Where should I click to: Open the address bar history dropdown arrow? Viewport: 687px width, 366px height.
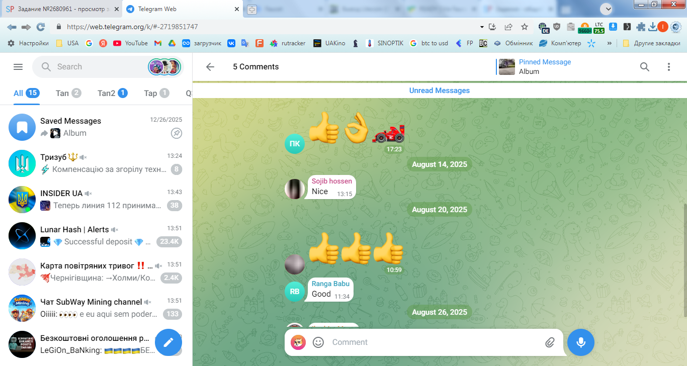[482, 27]
